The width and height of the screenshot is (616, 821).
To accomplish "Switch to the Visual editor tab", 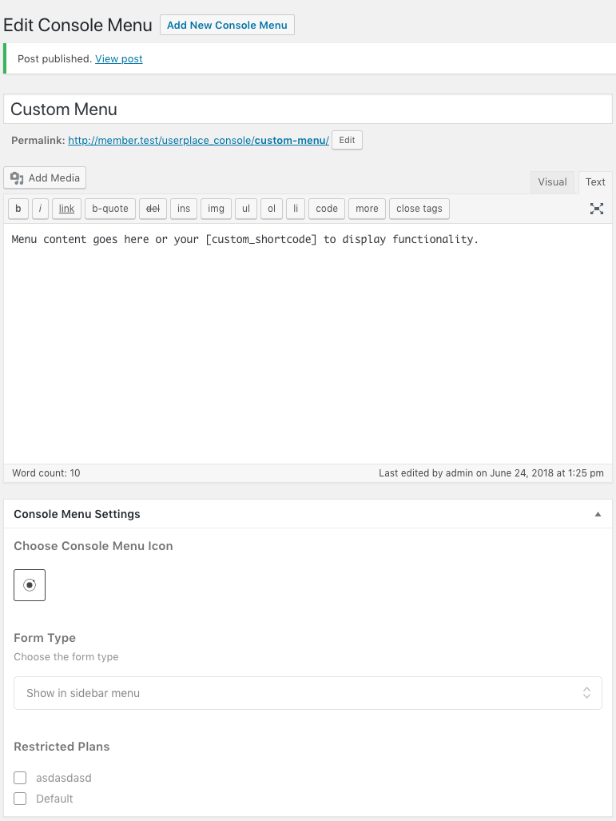I will coord(552,182).
